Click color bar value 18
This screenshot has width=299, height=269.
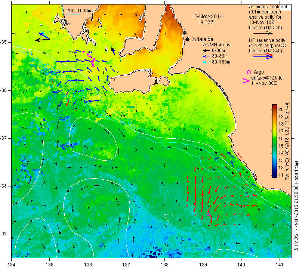click(x=281, y=124)
